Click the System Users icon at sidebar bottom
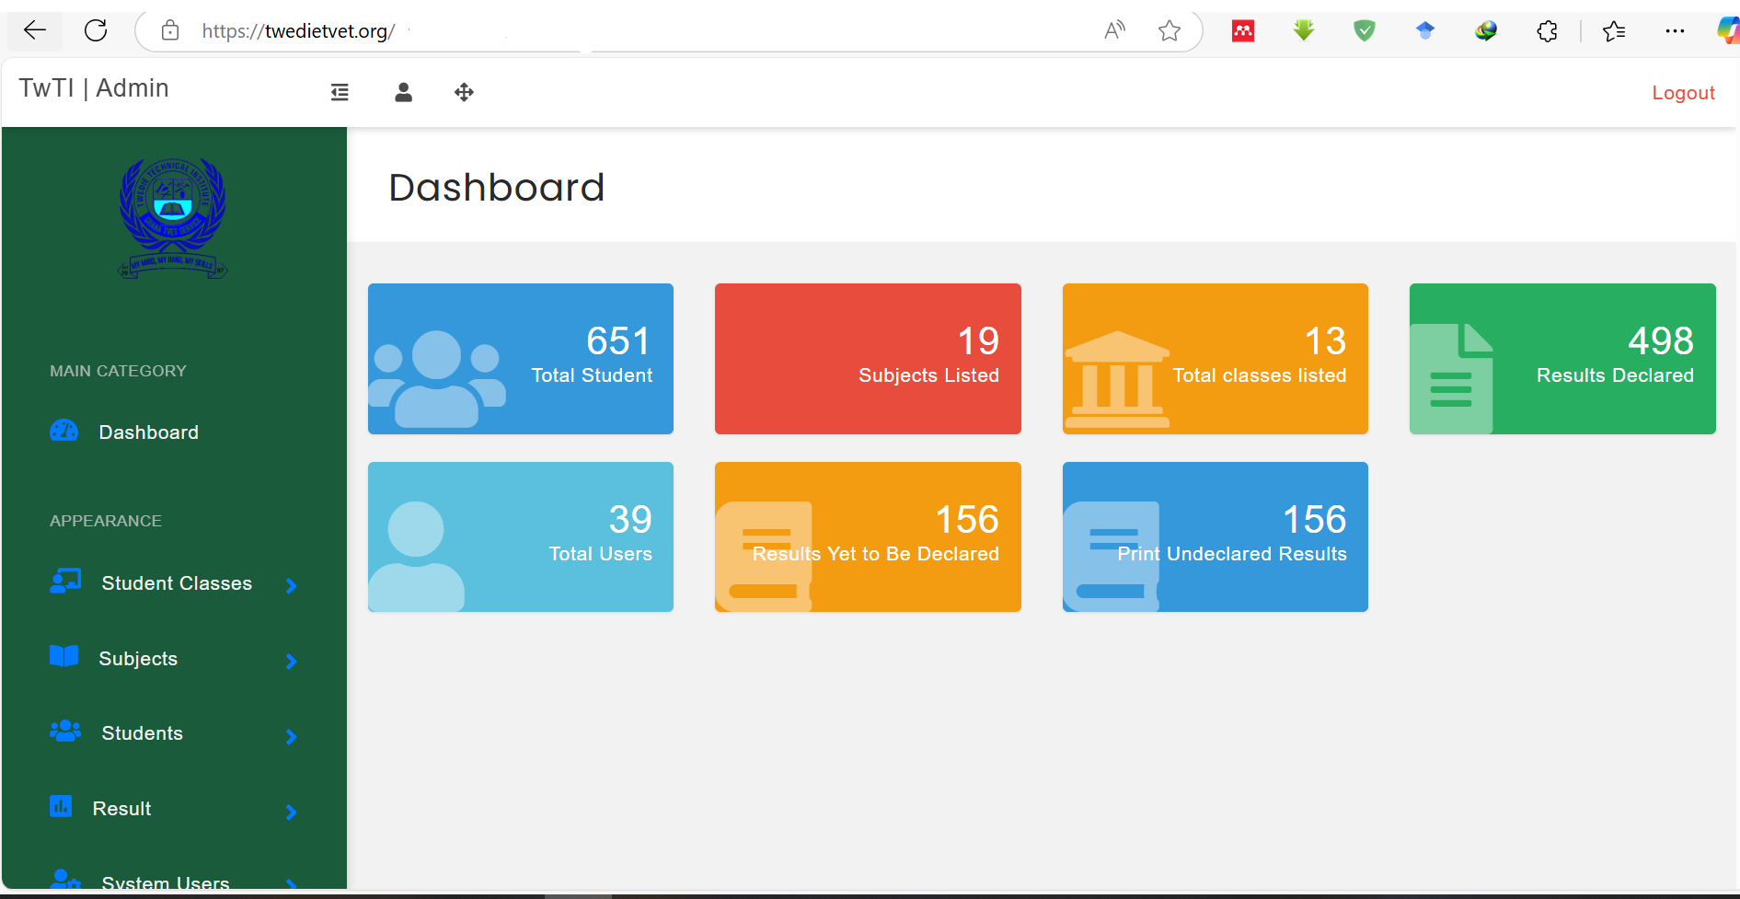This screenshot has height=899, width=1740. (x=63, y=879)
